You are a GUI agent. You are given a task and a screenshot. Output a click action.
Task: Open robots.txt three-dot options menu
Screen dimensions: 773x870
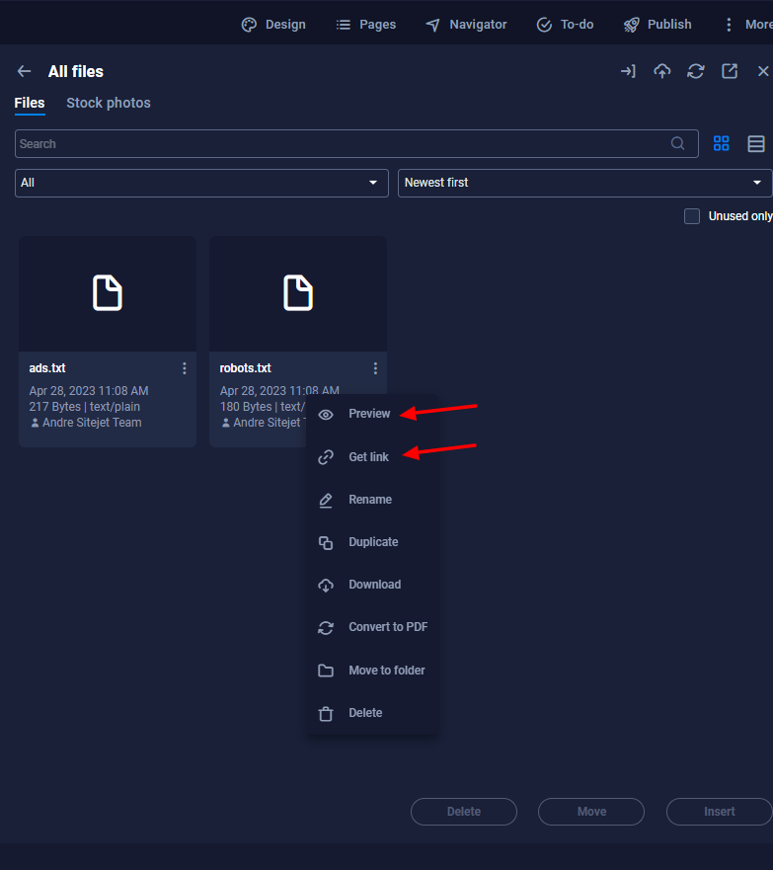(x=375, y=368)
